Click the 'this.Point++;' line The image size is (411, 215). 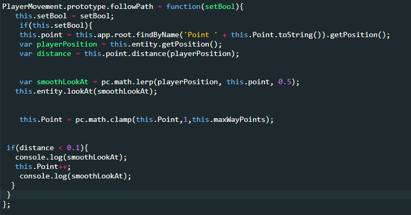43,167
